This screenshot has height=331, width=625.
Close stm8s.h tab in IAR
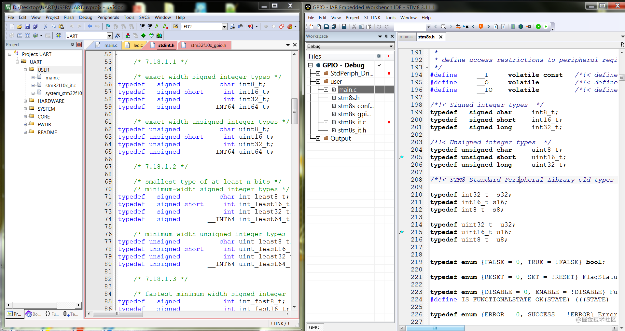click(441, 37)
